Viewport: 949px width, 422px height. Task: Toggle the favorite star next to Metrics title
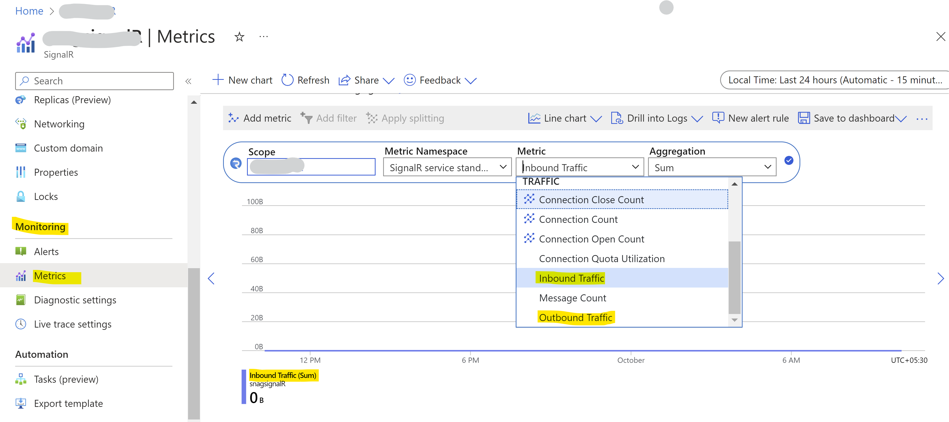tap(239, 37)
